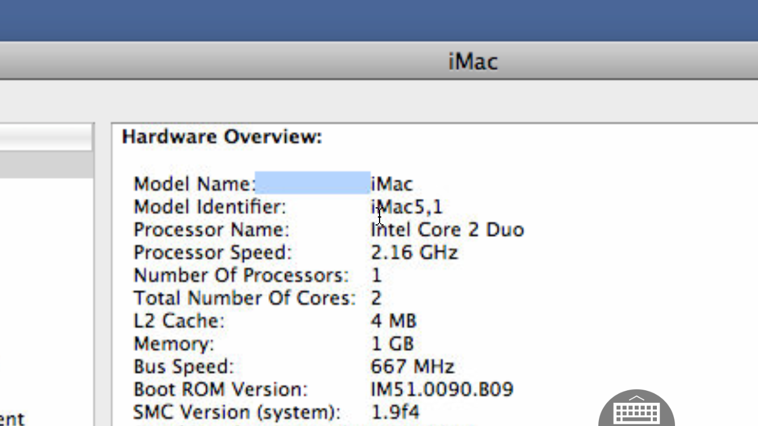
Task: Select the Model Name label
Action: (x=194, y=184)
